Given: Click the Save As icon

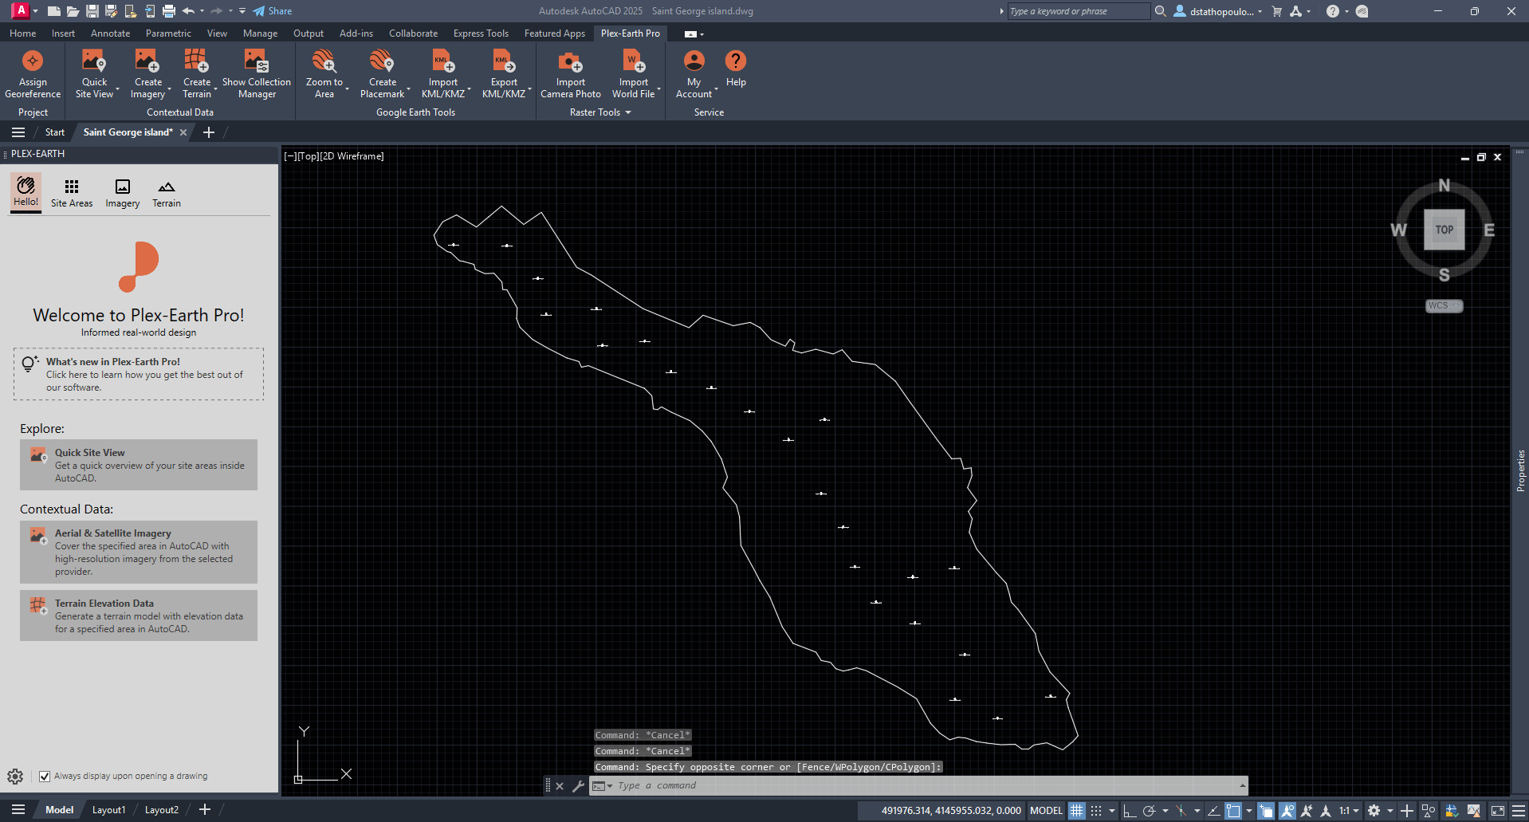Looking at the screenshot, I should click(111, 11).
